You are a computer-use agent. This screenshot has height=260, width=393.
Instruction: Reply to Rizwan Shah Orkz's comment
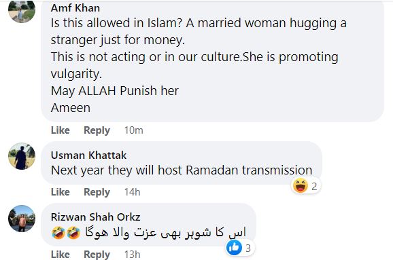(x=97, y=255)
